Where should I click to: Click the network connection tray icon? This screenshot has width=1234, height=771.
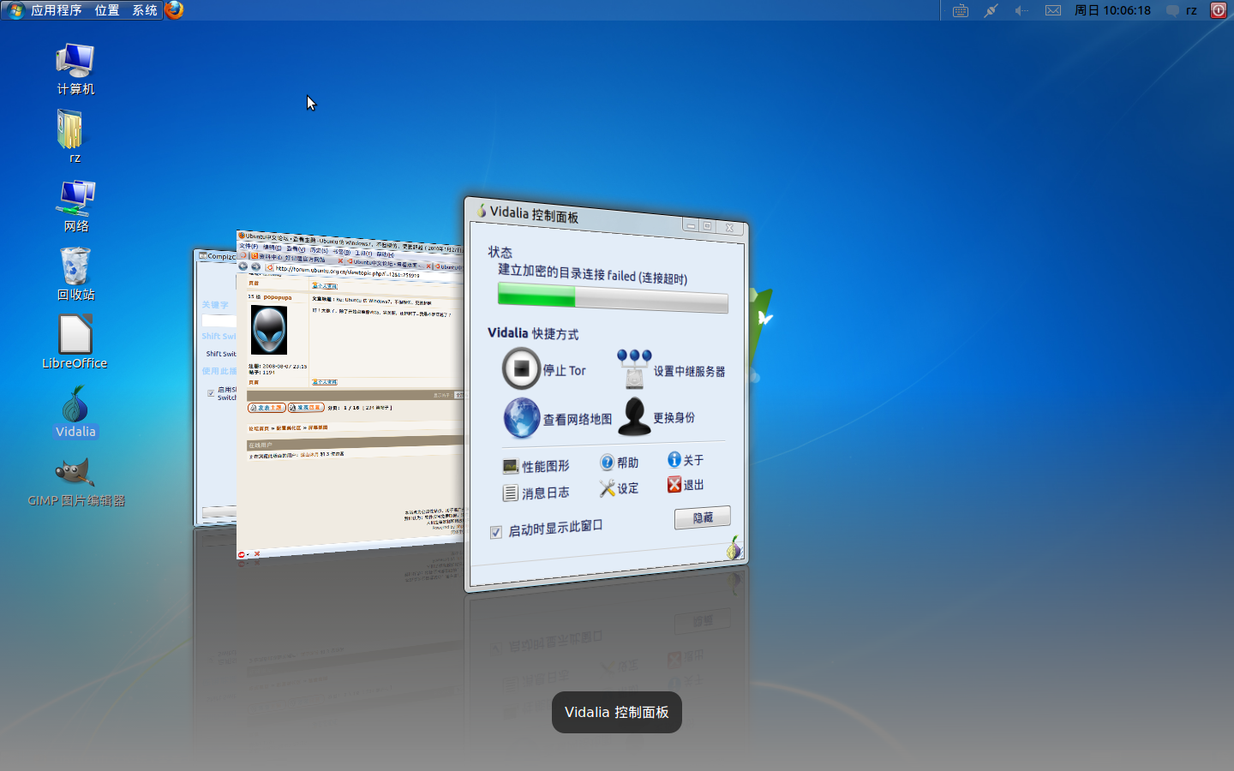click(991, 10)
